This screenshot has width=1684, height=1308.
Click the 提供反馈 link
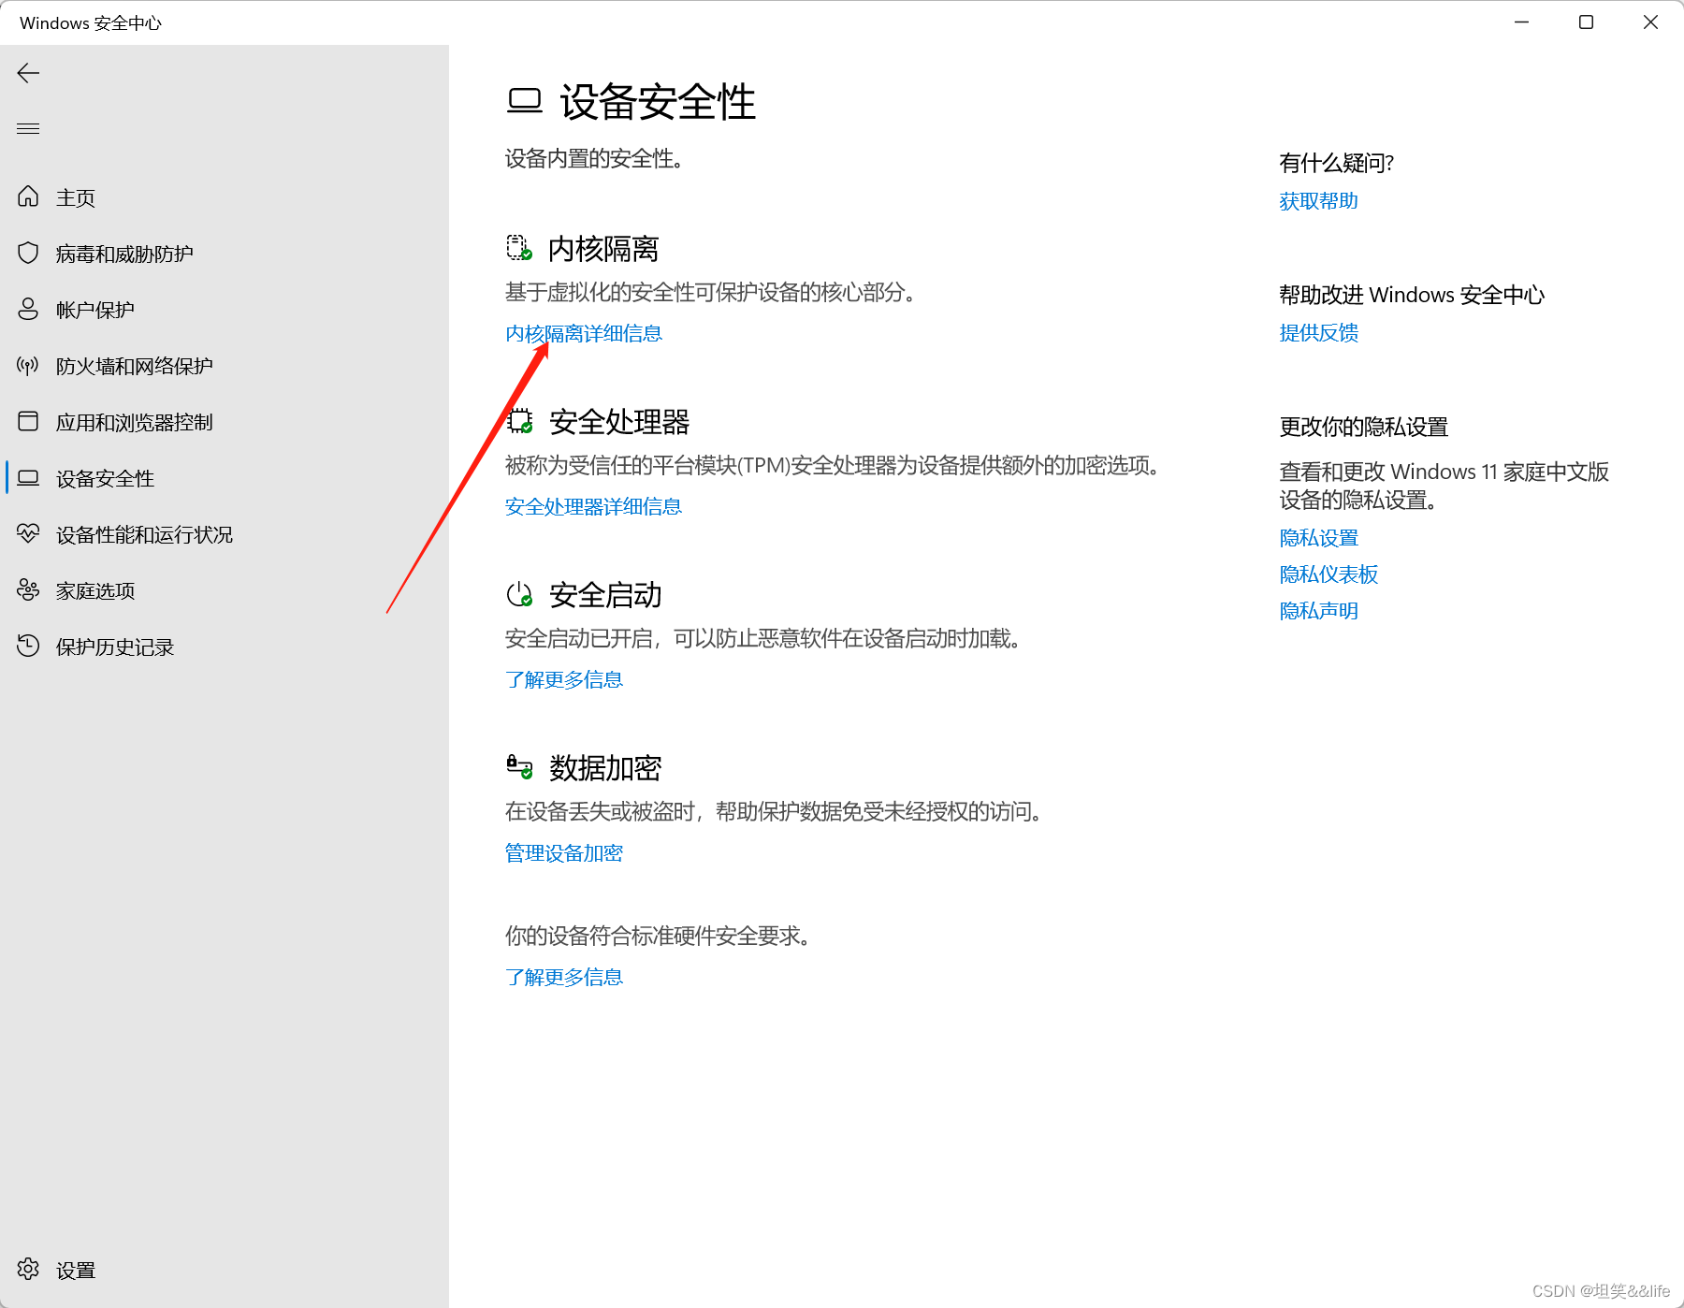coord(1318,332)
